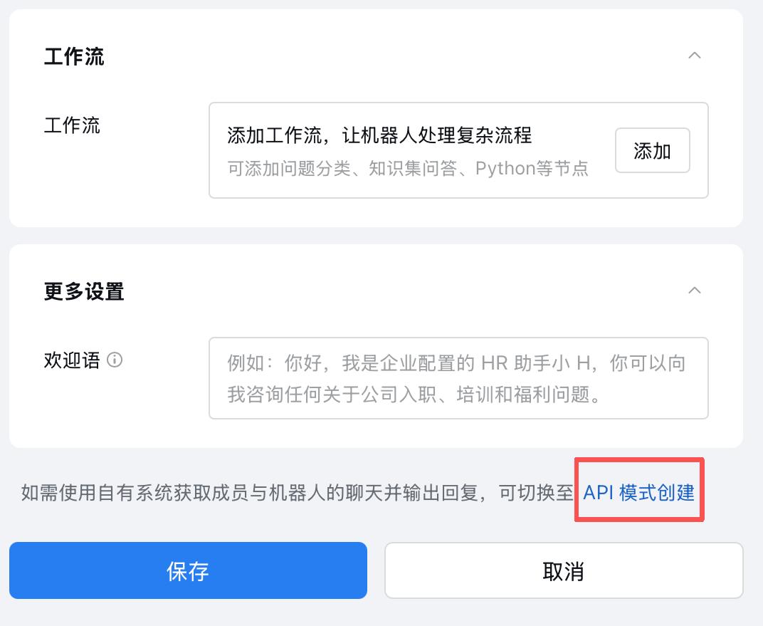Click the blue 保存 save button
Viewport: 763px width, 626px height.
[x=187, y=570]
